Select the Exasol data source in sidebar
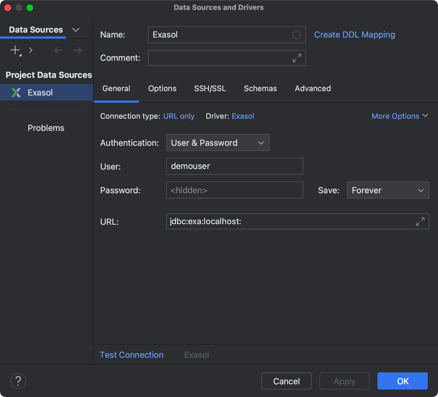The image size is (438, 397). [x=40, y=92]
